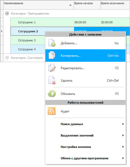Image resolution: width=130 pixels, height=167 pixels.
Task: Sort by the Наименование column header
Action: (x=38, y=5)
